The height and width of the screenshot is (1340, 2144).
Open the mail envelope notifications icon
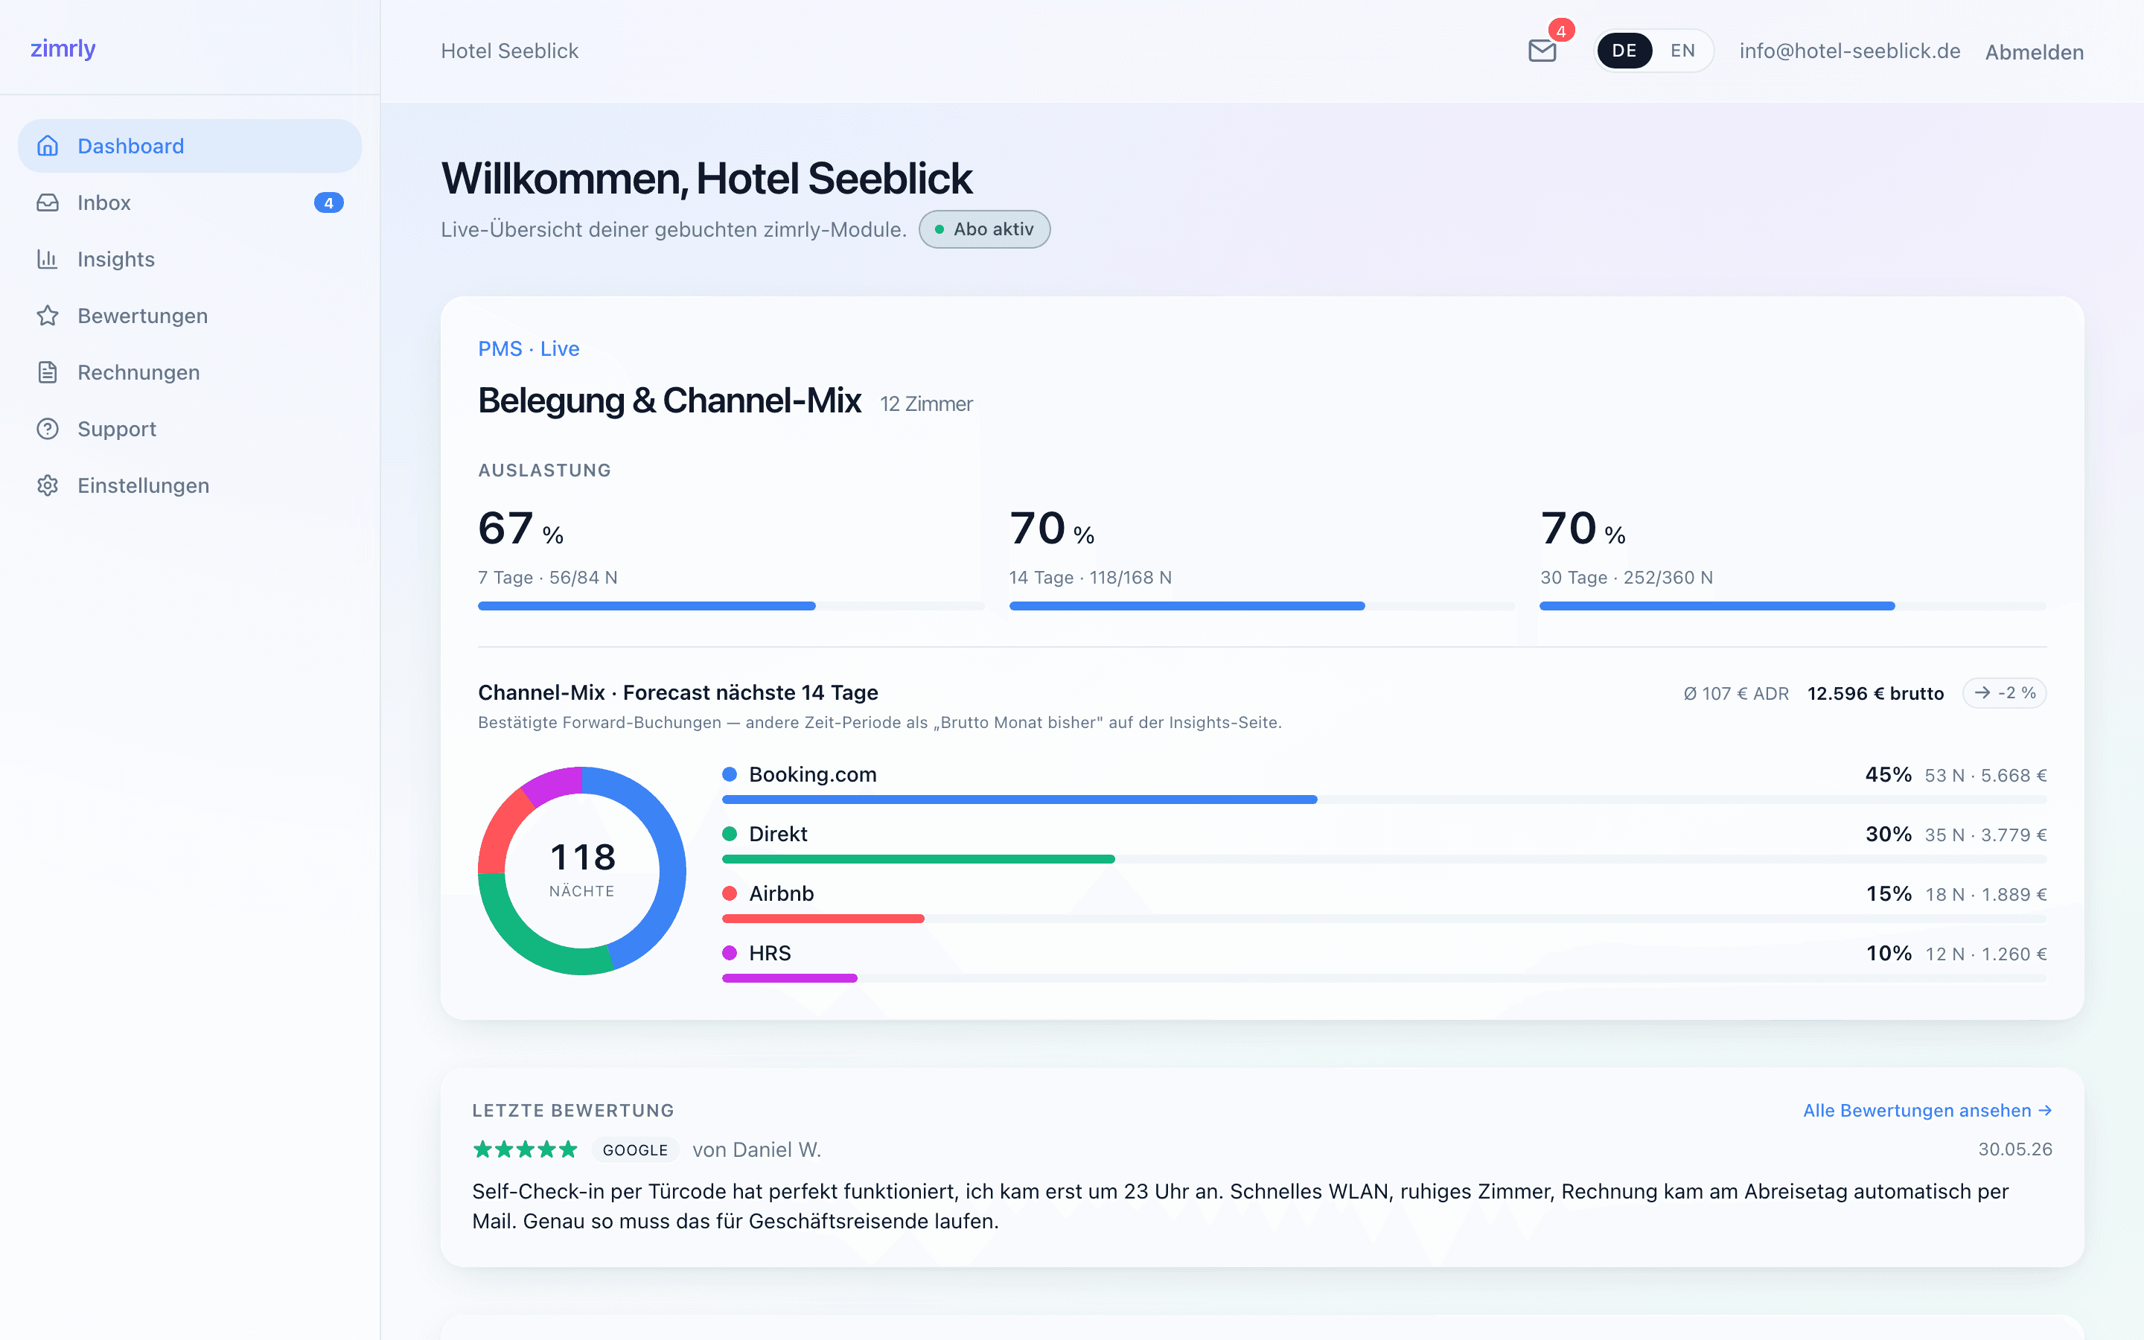1542,51
